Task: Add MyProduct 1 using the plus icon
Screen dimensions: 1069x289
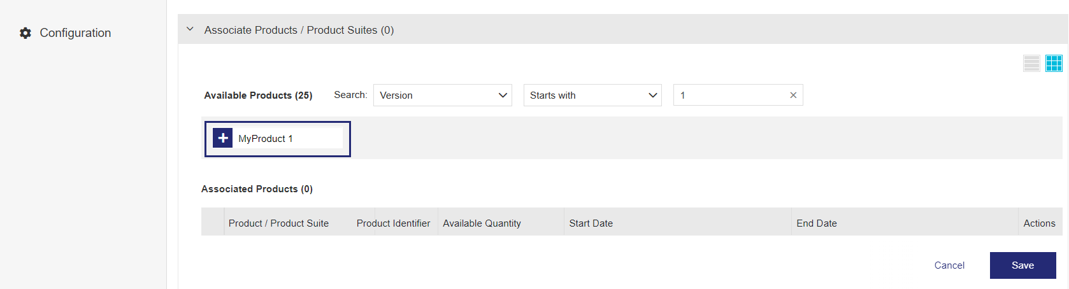Action: pos(223,138)
